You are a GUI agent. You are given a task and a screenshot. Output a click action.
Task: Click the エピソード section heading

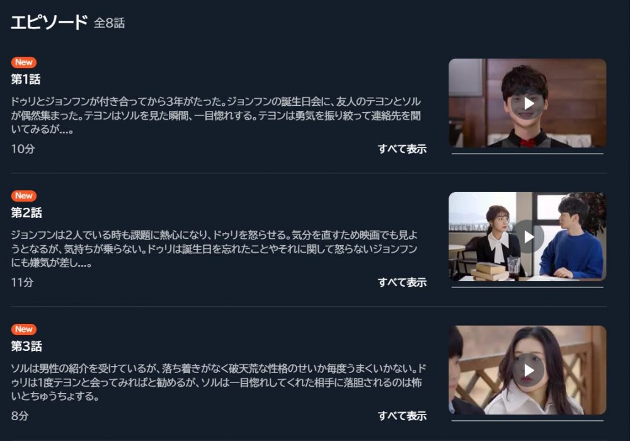click(x=49, y=22)
